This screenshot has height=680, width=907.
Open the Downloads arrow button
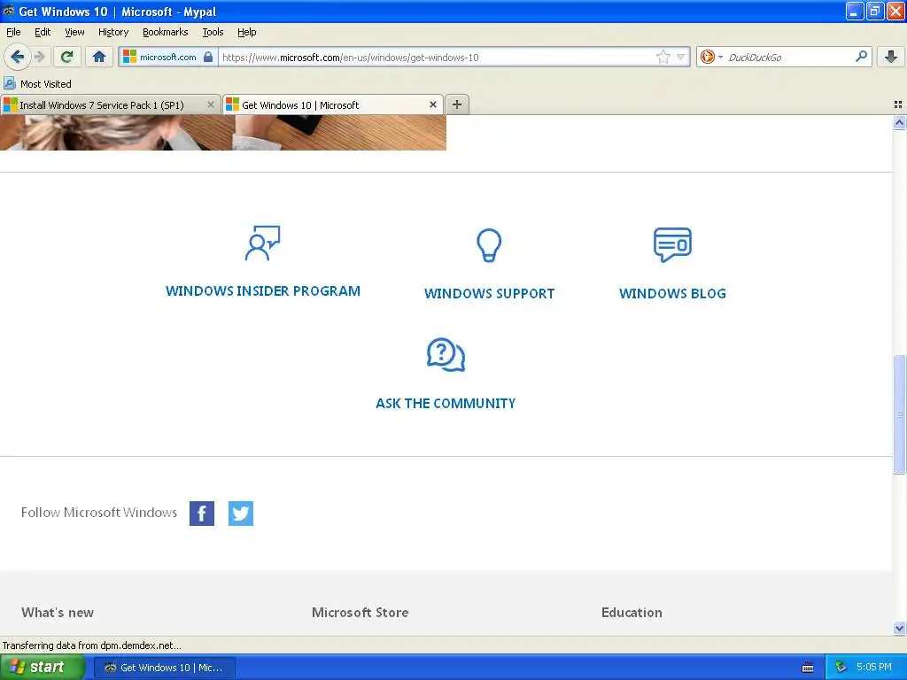point(891,57)
